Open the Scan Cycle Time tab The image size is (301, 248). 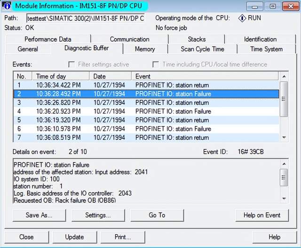click(203, 49)
